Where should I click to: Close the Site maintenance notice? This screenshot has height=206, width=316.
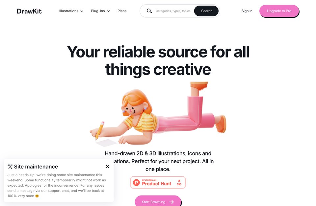tap(107, 167)
